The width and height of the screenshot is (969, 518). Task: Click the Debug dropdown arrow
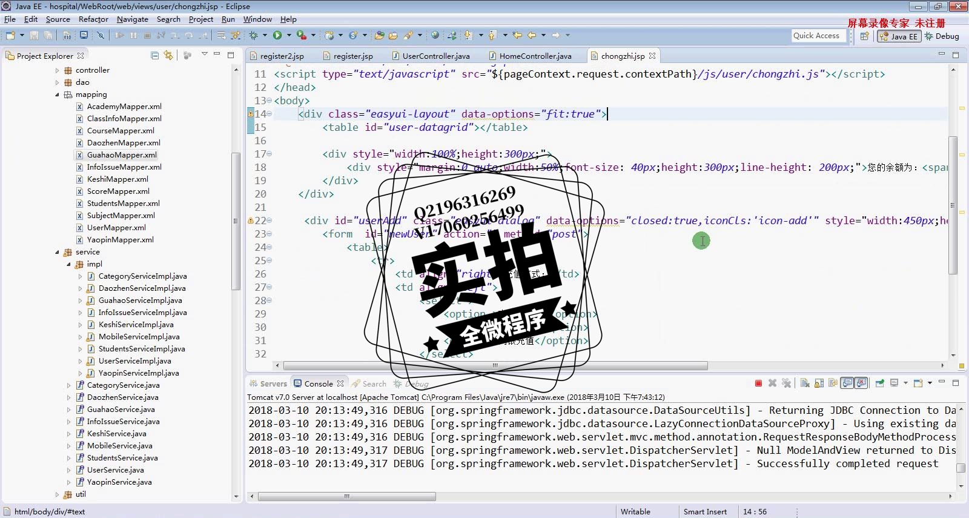coord(265,35)
